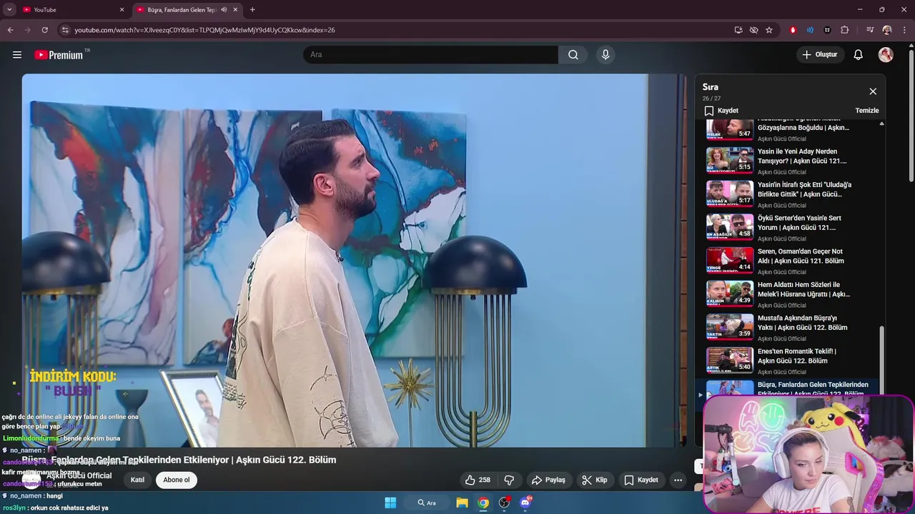The height and width of the screenshot is (514, 915).
Task: Save the queue with Kaydet bookmark
Action: pos(721,111)
